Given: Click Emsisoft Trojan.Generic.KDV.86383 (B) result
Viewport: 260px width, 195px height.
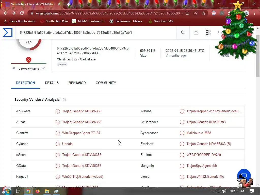Looking at the screenshot, I should pyautogui.click(x=209, y=144).
